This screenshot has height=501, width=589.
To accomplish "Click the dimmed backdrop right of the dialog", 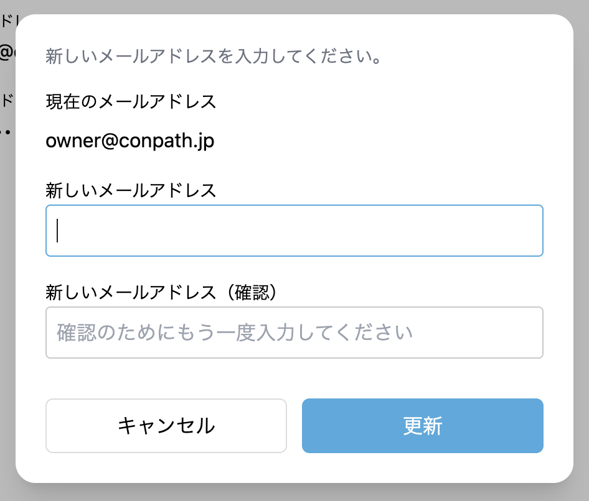I will [x=581, y=249].
